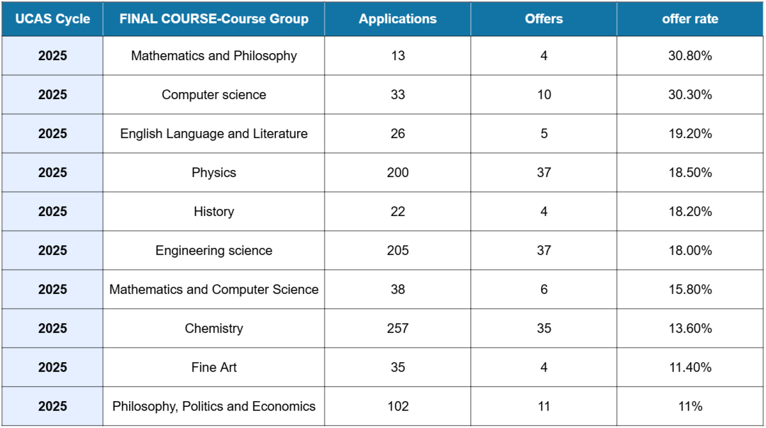This screenshot has height=428, width=766.
Task: Click the Physics course cell
Action: (x=213, y=173)
